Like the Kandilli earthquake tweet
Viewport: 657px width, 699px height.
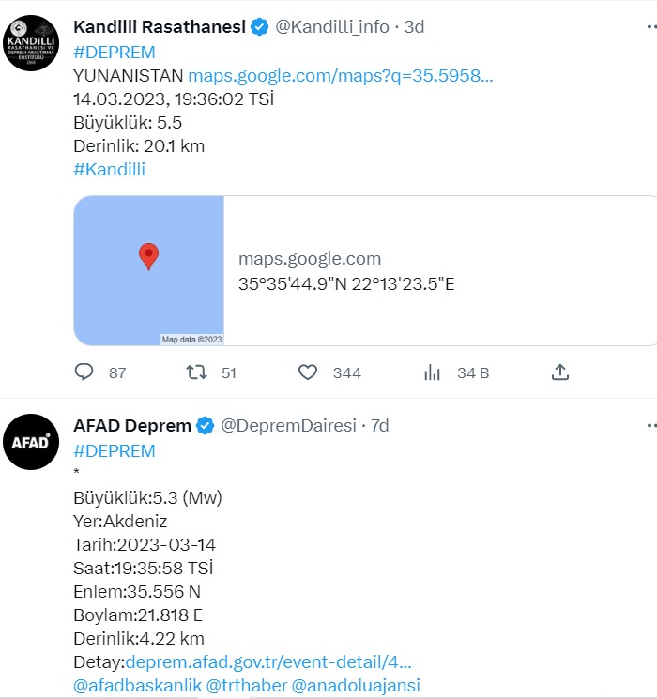tap(307, 372)
